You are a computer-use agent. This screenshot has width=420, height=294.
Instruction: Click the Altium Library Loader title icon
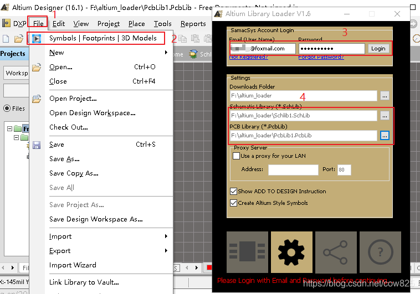[218, 14]
